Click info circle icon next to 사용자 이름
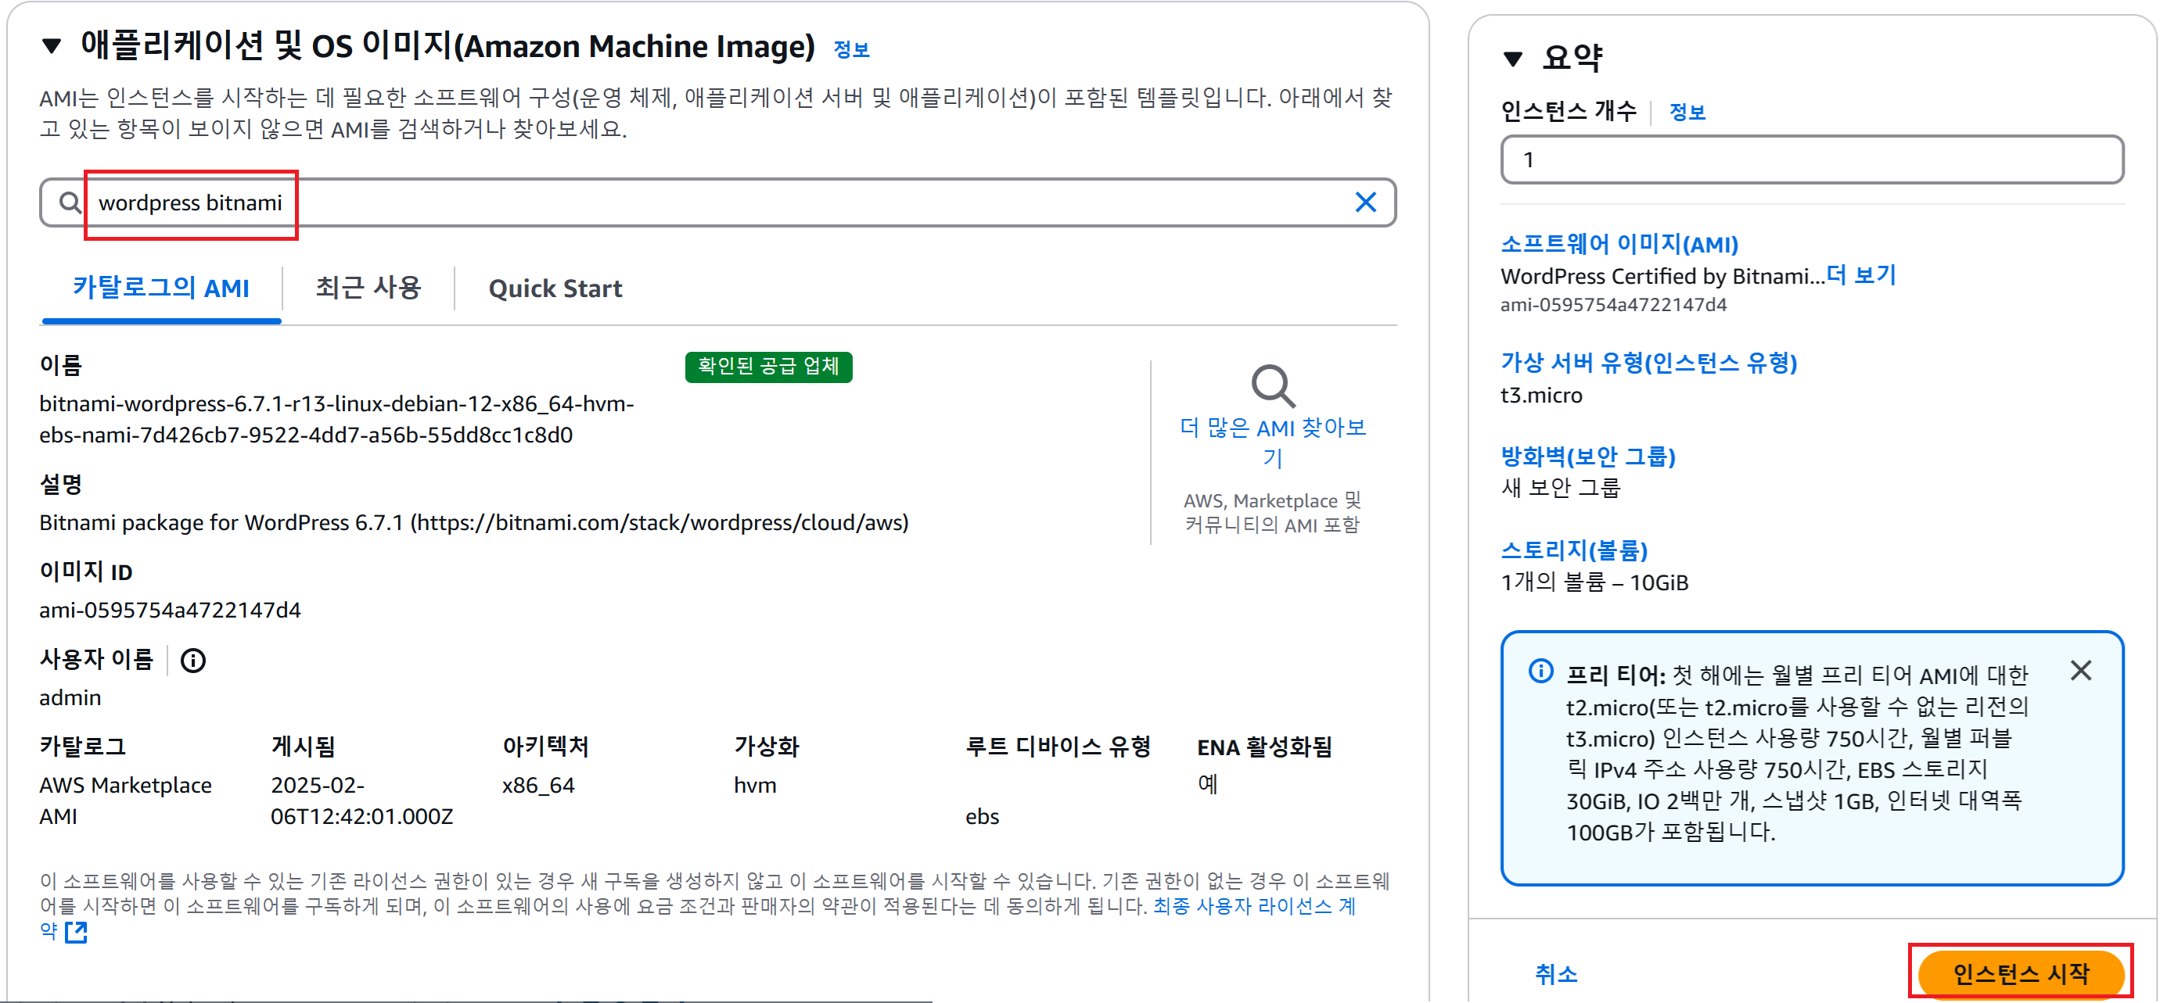Screen dimensions: 2167x1003 pos(192,660)
